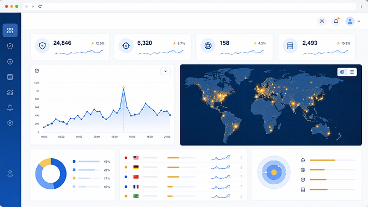Click the server icon on 2,493 card
This screenshot has width=368, height=207.
point(290,45)
